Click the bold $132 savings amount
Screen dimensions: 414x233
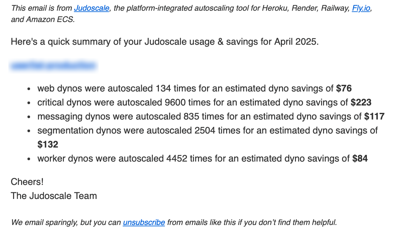(x=48, y=145)
